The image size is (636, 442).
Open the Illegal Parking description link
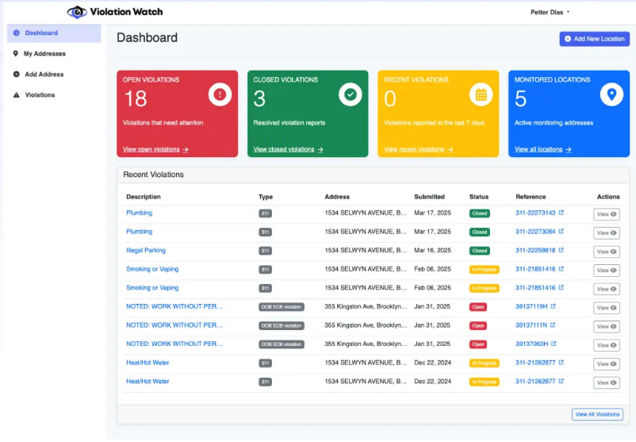click(x=146, y=251)
